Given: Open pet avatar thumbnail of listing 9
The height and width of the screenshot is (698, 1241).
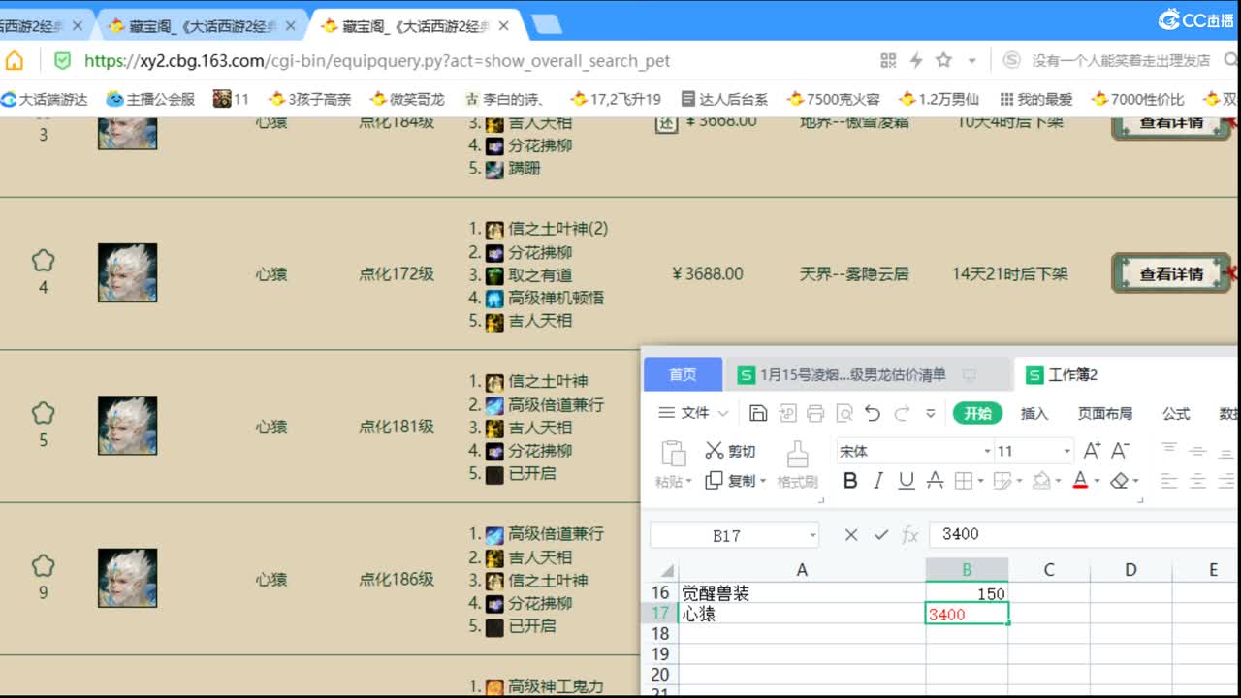Looking at the screenshot, I should coord(127,578).
